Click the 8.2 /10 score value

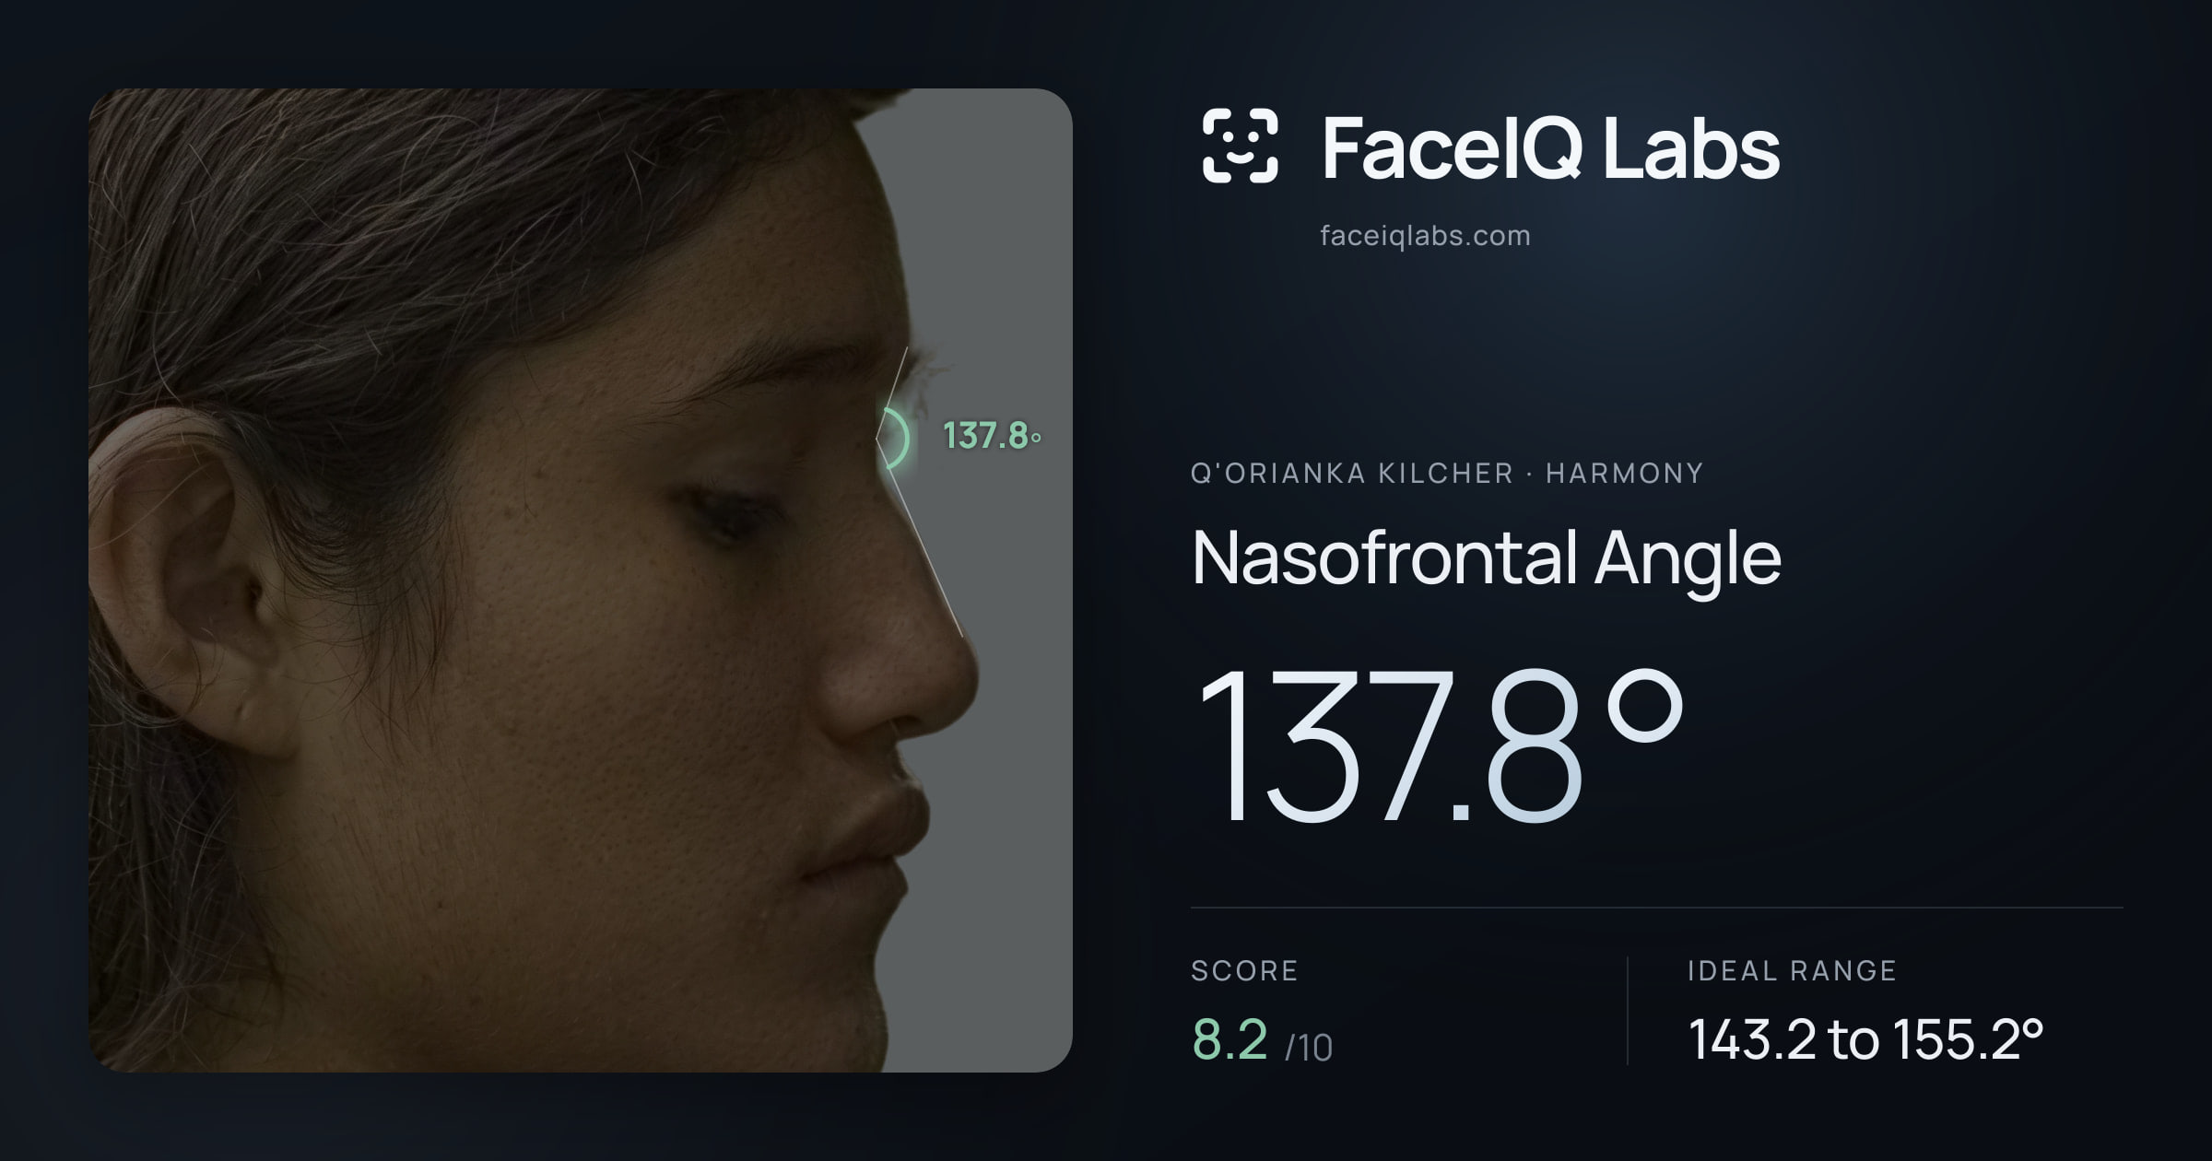(x=1262, y=1041)
